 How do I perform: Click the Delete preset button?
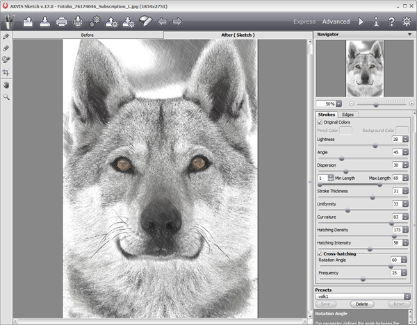click(362, 304)
